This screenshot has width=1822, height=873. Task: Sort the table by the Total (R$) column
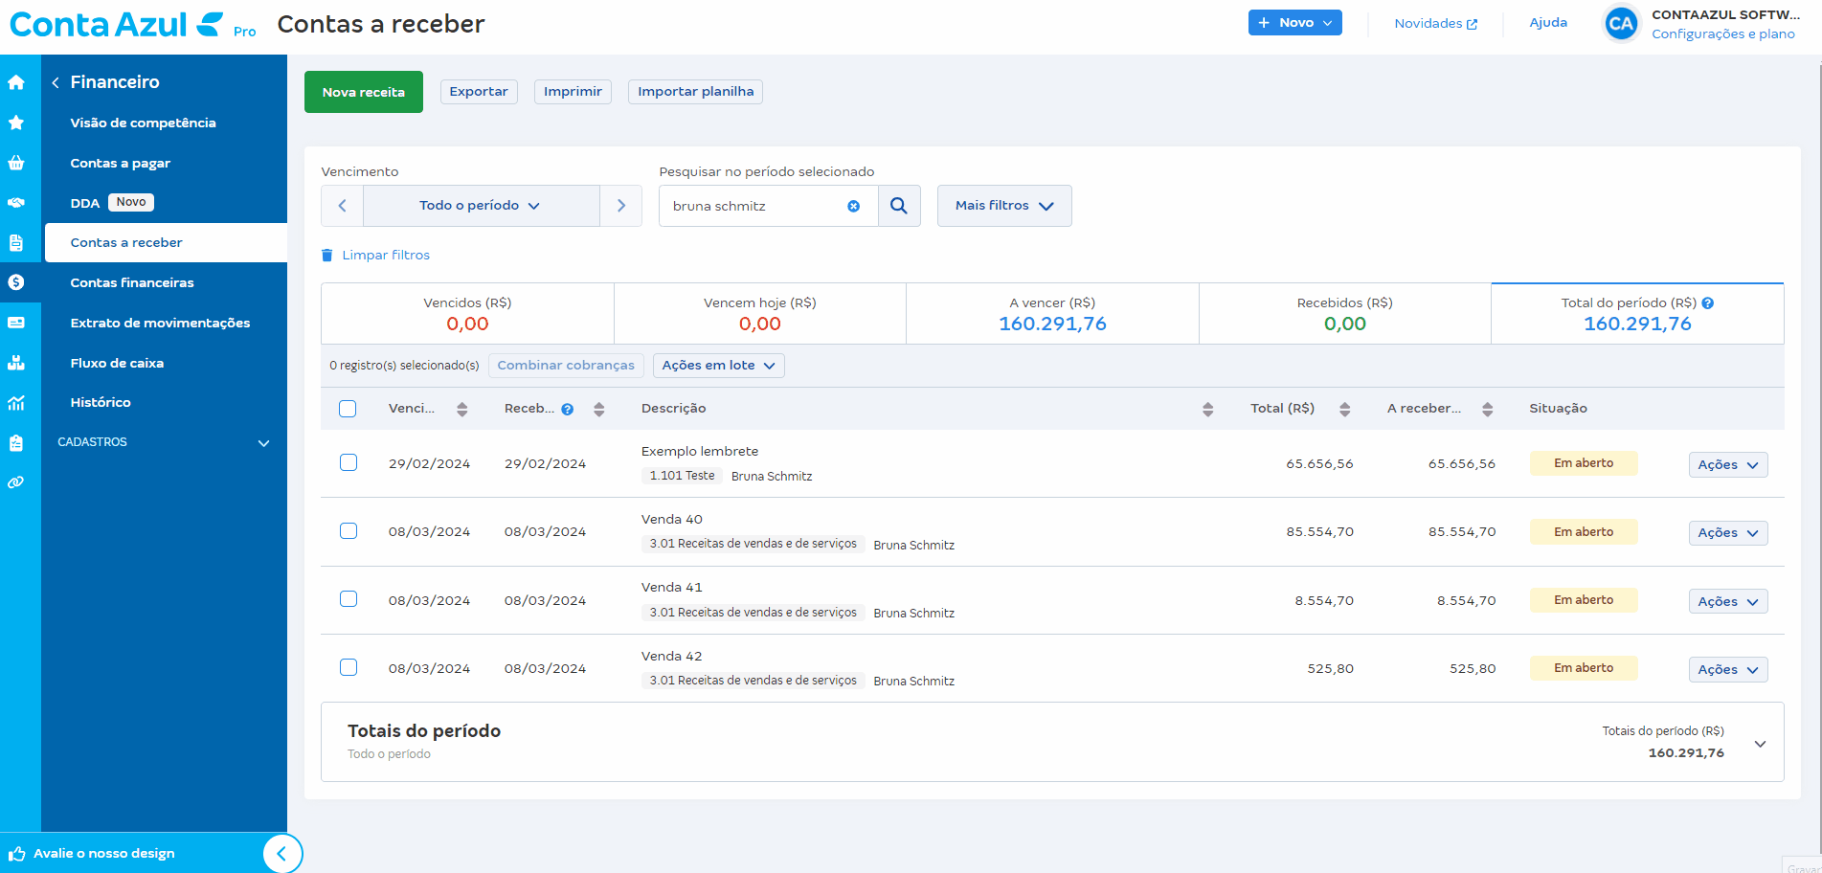1344,409
